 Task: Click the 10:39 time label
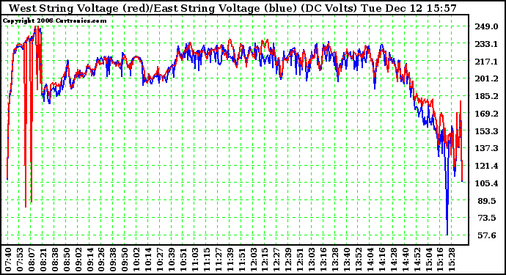172,260
